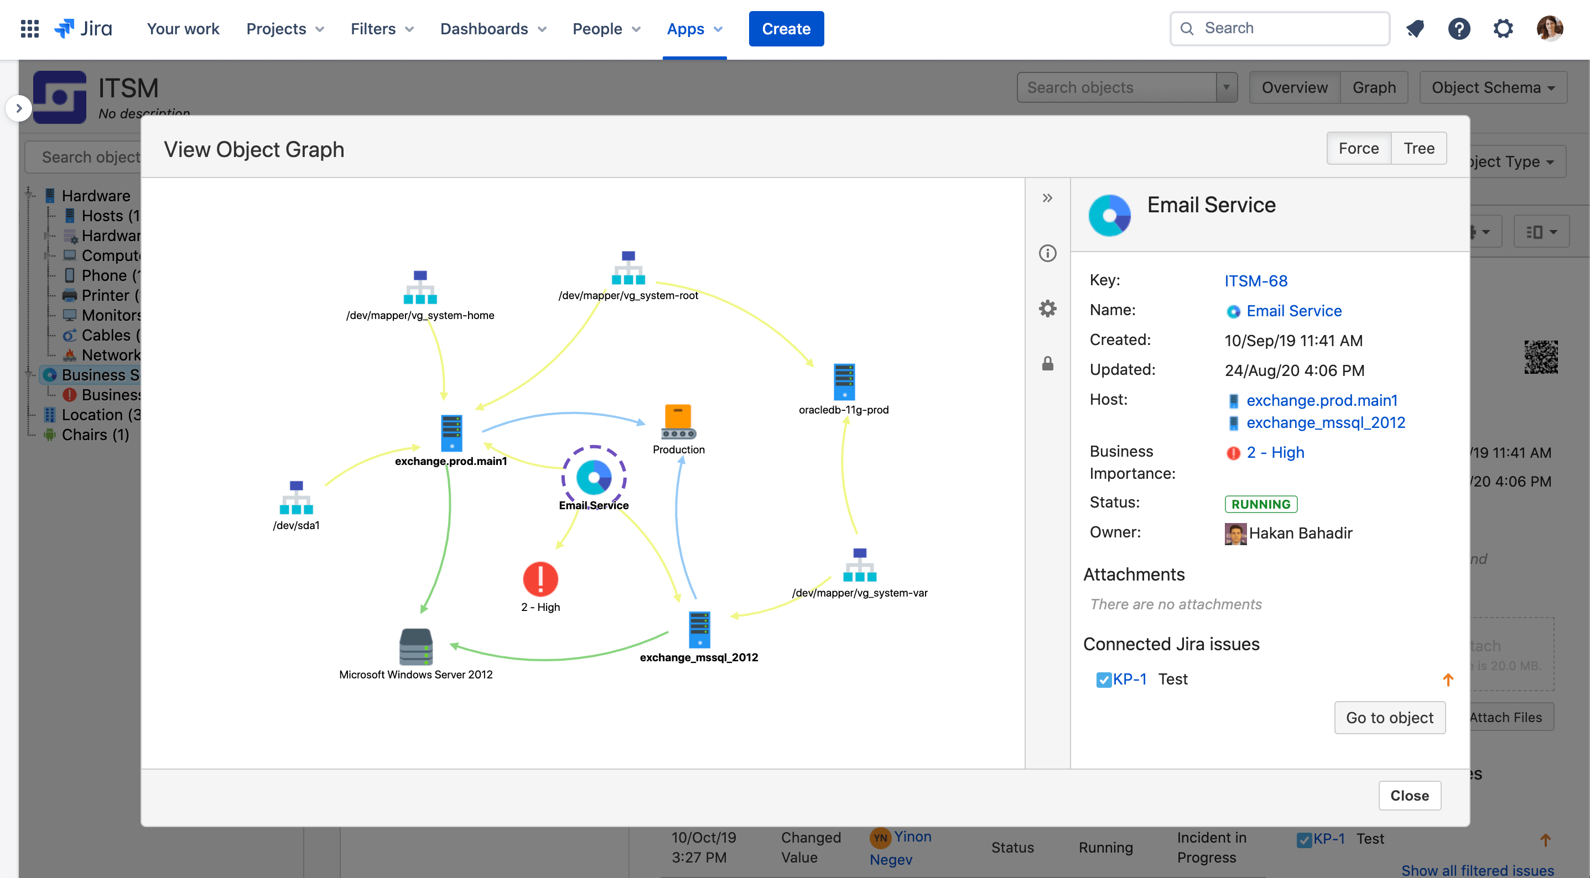Click the lock icon in the graph panel
The image size is (1590, 878).
[x=1047, y=364]
